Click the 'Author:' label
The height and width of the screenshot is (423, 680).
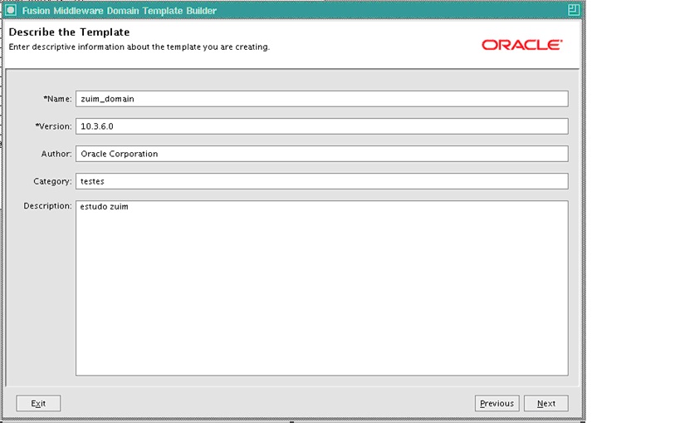coord(56,154)
